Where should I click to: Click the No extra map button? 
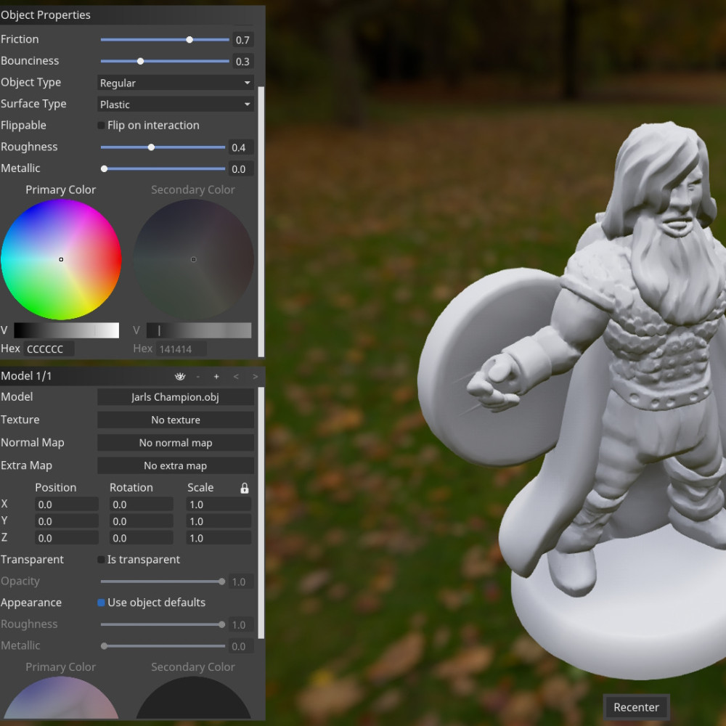[176, 466]
